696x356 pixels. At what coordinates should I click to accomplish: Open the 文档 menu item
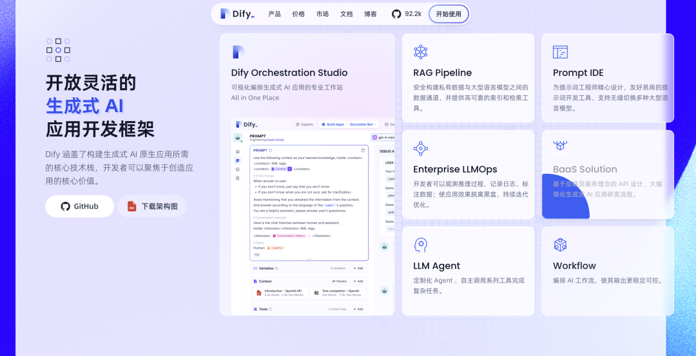tap(346, 14)
